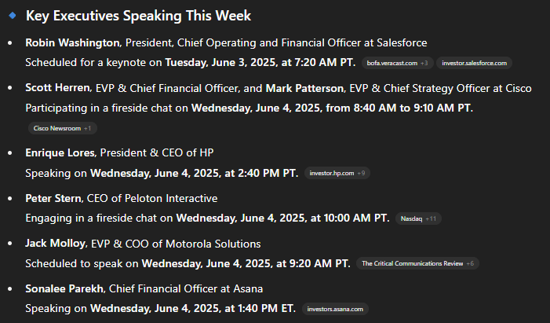Click the Key Executives Speaking This Week heading
The width and height of the screenshot is (550, 323).
point(138,16)
